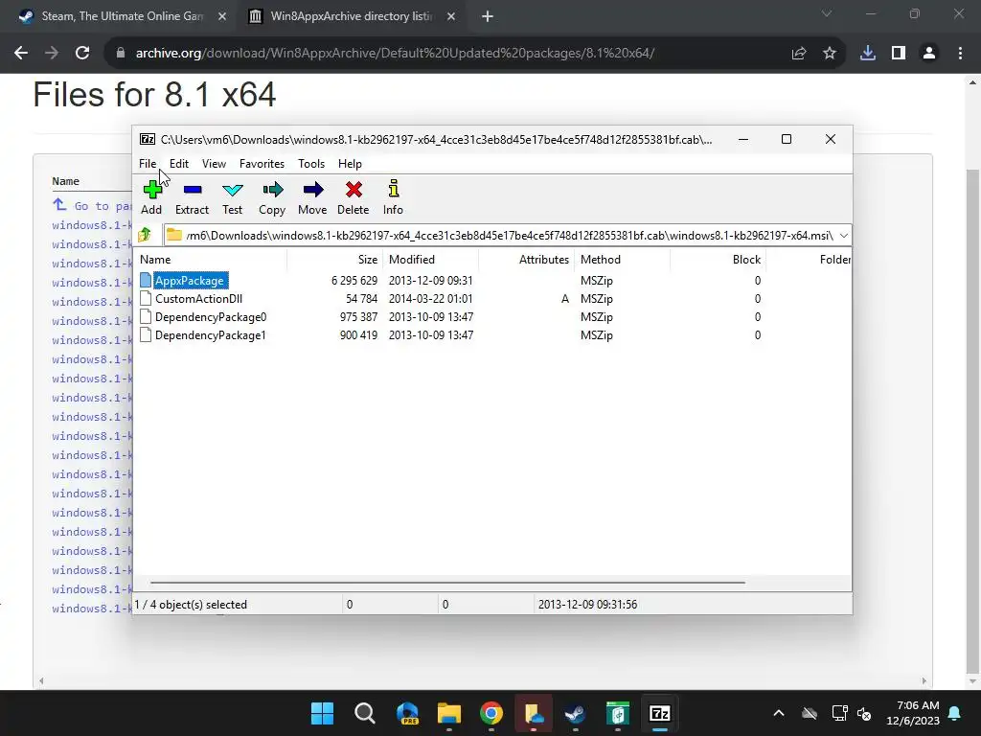Sort by the Size column header
Screen dimensions: 981x736
[x=367, y=259]
